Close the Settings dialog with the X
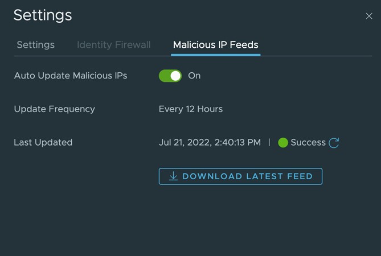Image resolution: width=381 pixels, height=256 pixels. 368,16
